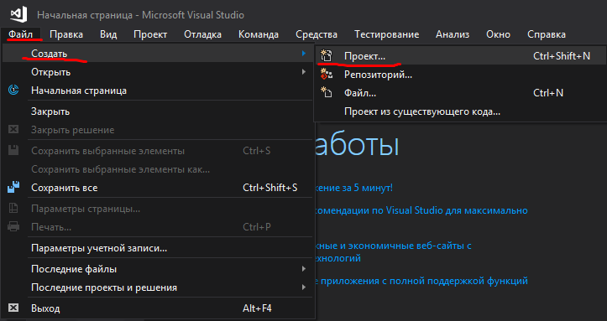
Task: Click the close solution icon
Action: [x=13, y=129]
